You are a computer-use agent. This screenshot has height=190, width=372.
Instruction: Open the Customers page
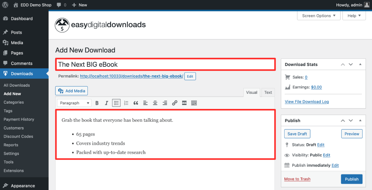tap(14, 128)
